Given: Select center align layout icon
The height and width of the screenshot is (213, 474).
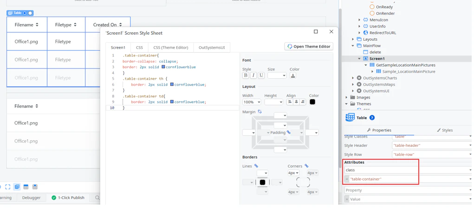Looking at the screenshot, I should (296, 102).
